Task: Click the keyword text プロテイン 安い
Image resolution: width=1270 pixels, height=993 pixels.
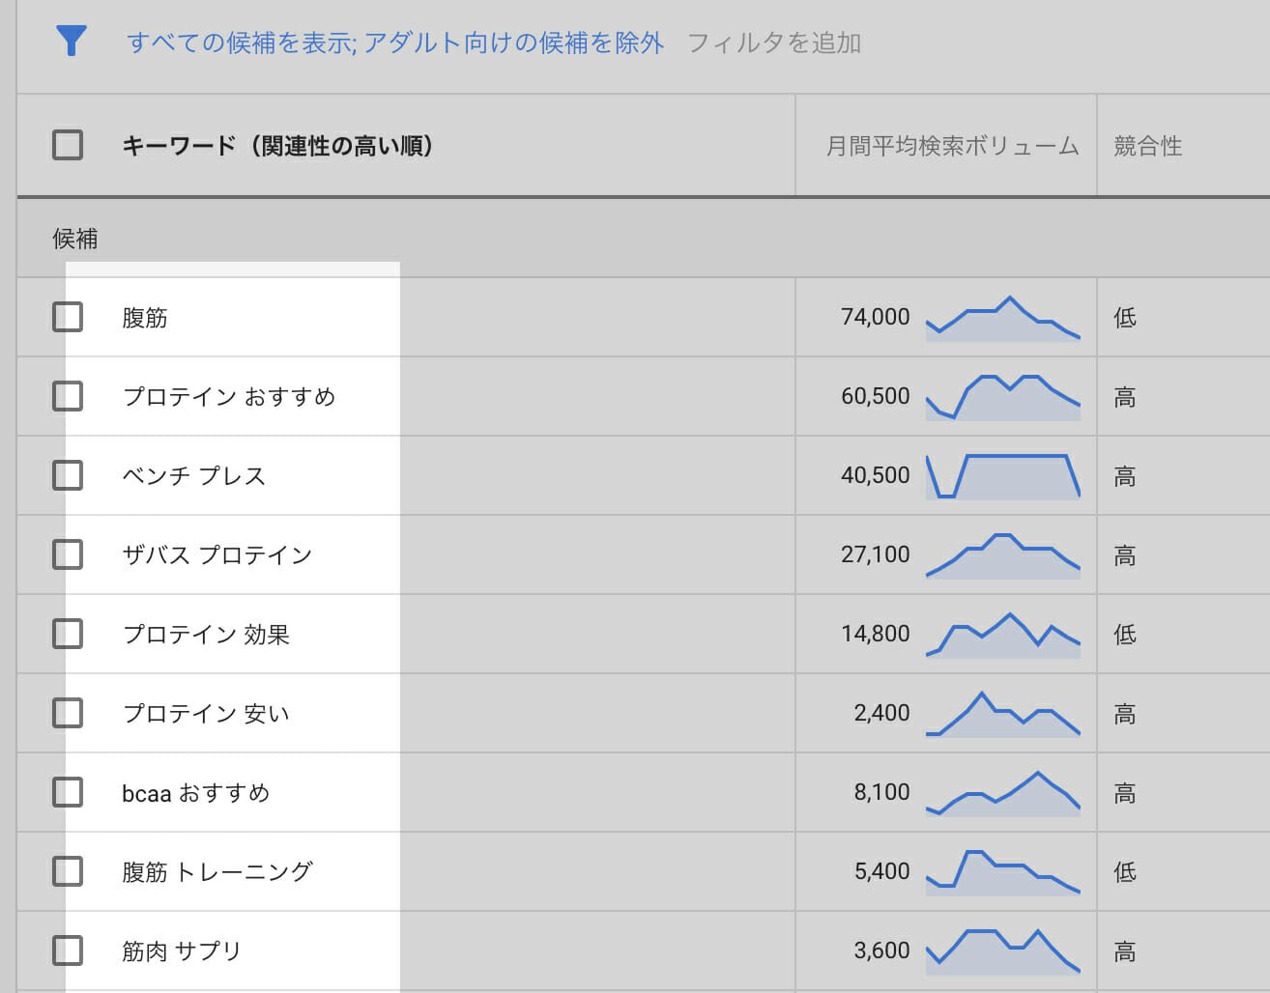Action: [206, 714]
